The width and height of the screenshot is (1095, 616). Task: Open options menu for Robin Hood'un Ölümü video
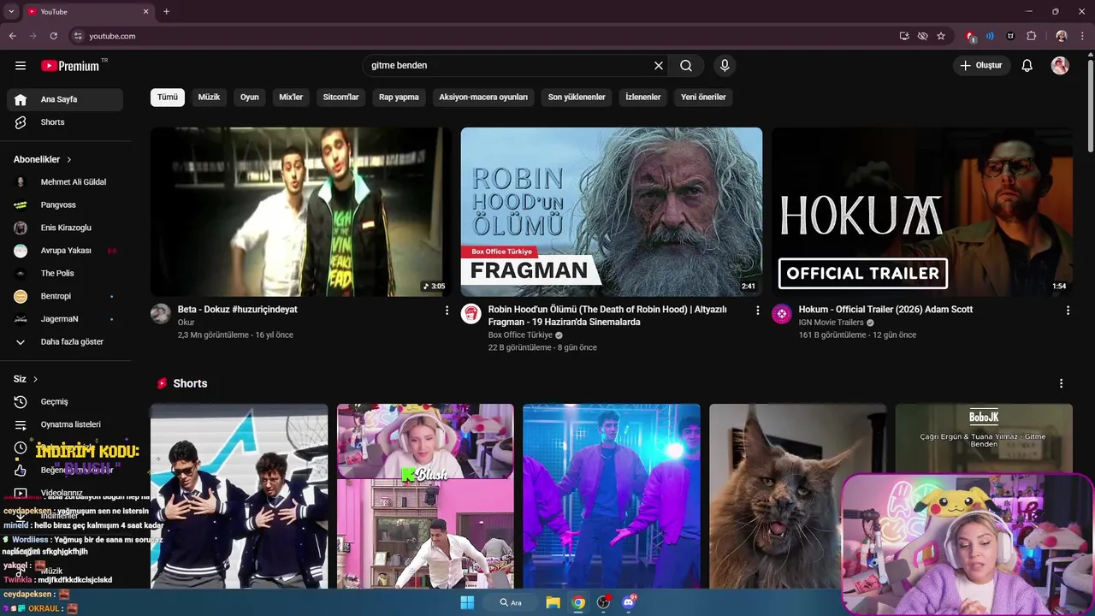tap(757, 311)
